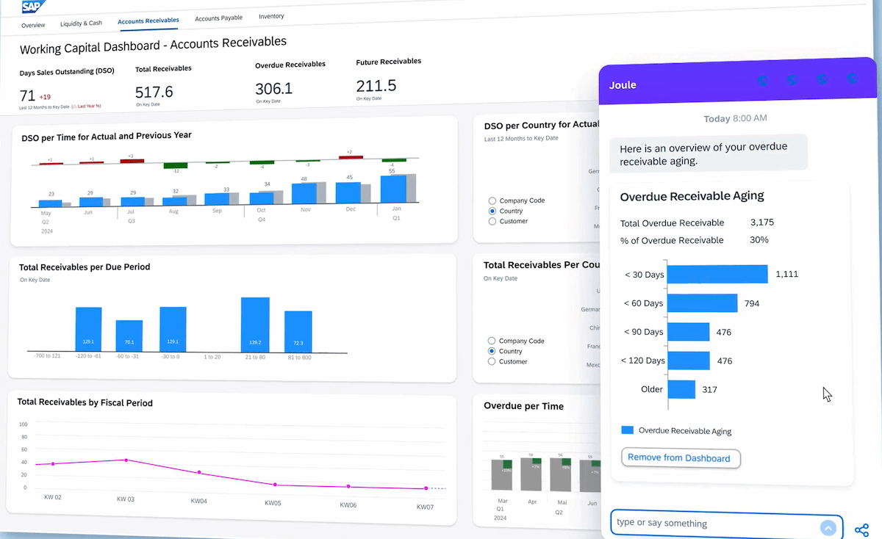Click the blue Overdue Receivable Aging legend swatch
882x539 pixels.
(627, 430)
